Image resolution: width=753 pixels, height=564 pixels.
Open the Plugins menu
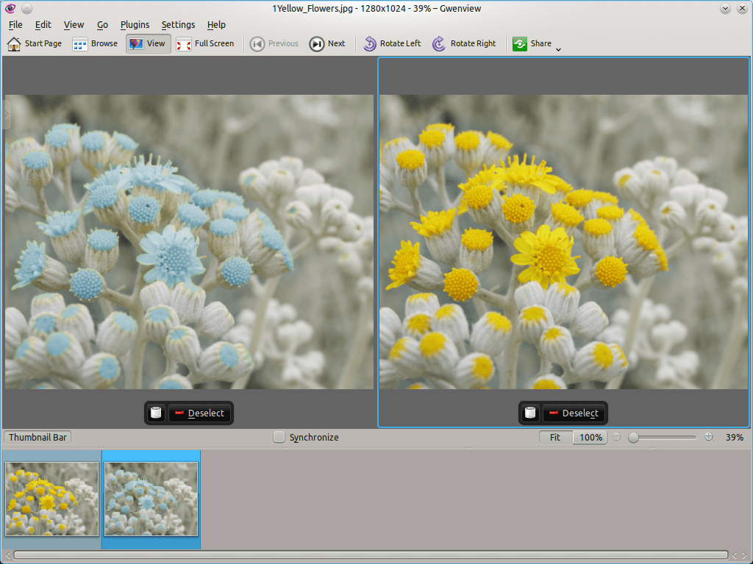point(135,25)
